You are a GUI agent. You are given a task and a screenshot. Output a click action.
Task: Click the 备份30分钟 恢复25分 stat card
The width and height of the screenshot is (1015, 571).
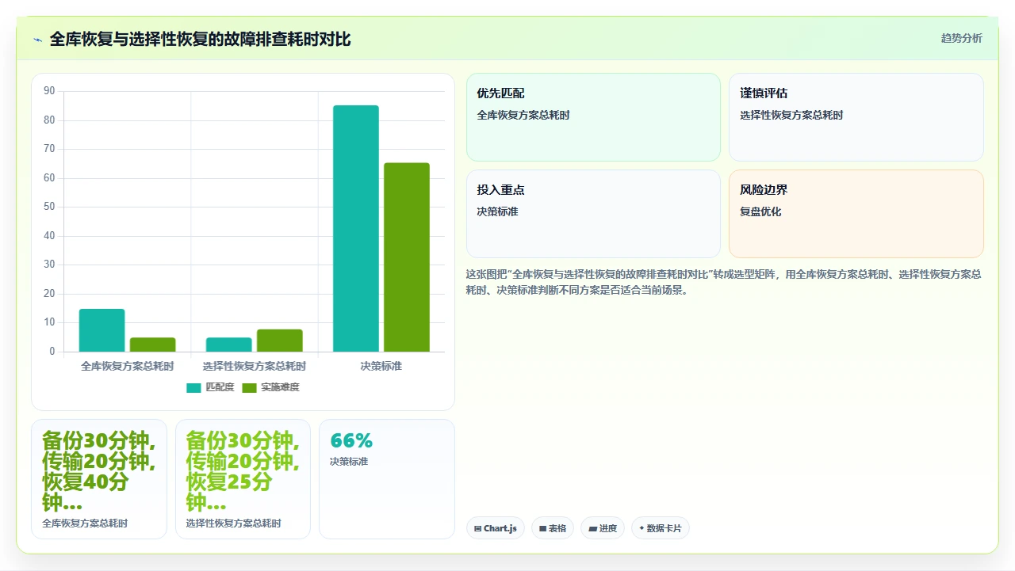tap(243, 479)
